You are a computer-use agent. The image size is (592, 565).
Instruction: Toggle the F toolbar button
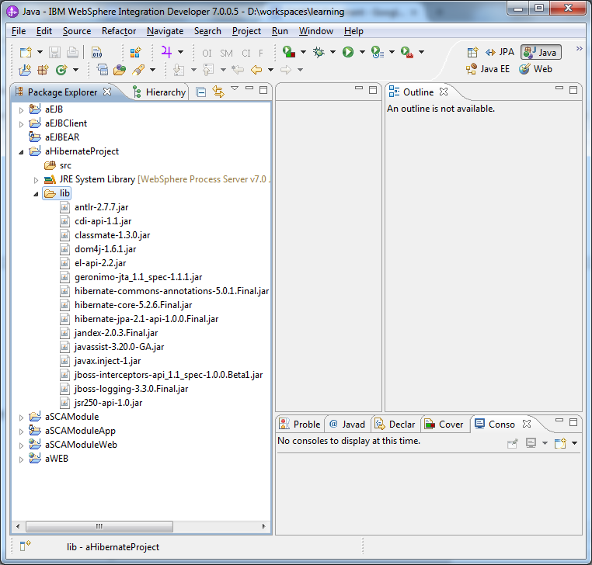click(x=261, y=54)
